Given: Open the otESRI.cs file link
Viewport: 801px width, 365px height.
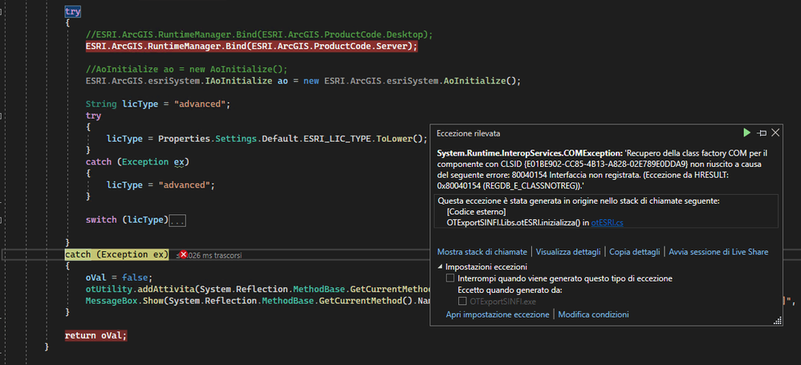Looking at the screenshot, I should point(607,222).
